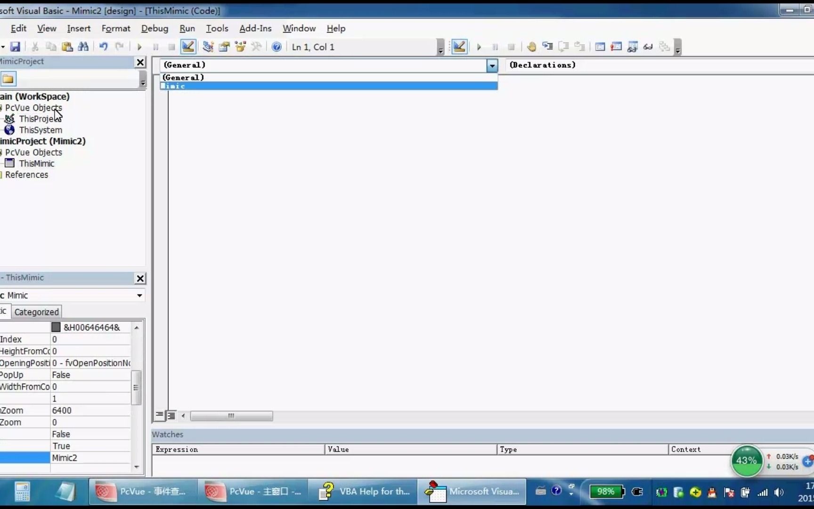Screen dimensions: 814x509
Task: Click the Step Into debug icon
Action: pyautogui.click(x=547, y=46)
